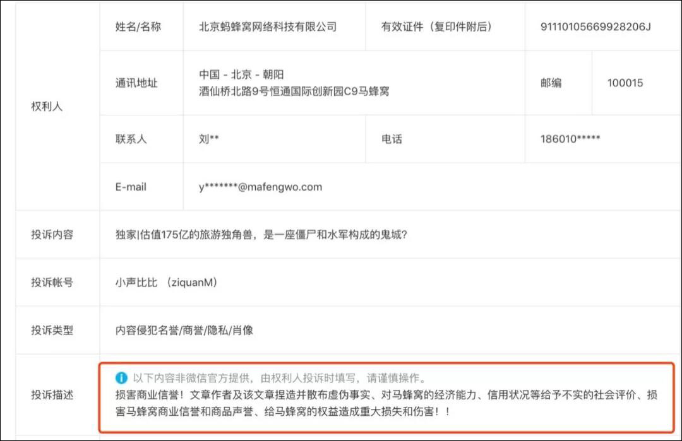The height and width of the screenshot is (441, 682).
Task: Click the blue info icon in the complaint description
Action: pos(121,378)
